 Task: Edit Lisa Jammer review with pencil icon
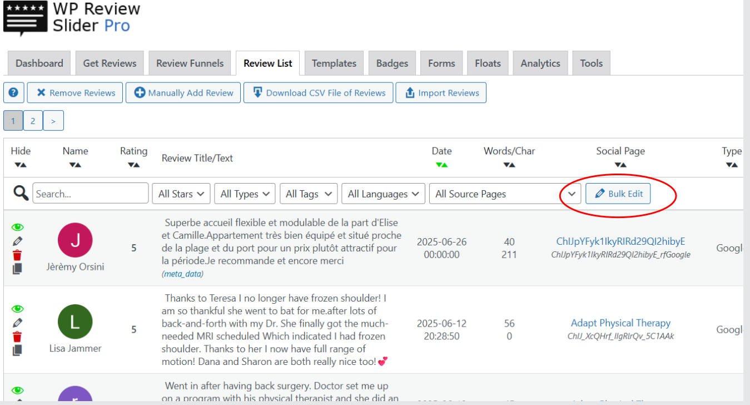(18, 323)
